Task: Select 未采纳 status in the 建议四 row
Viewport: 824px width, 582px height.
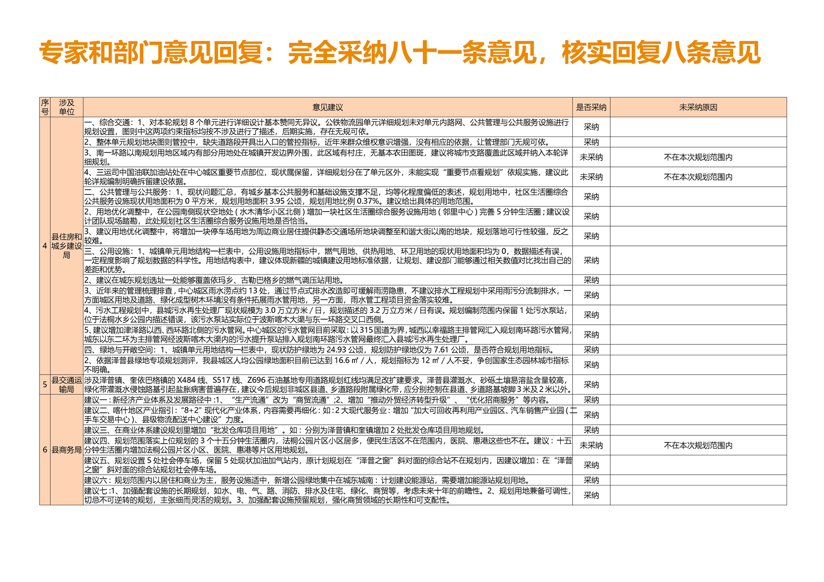Action: 591,445
